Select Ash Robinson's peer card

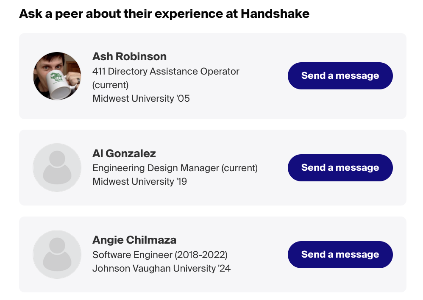(212, 75)
